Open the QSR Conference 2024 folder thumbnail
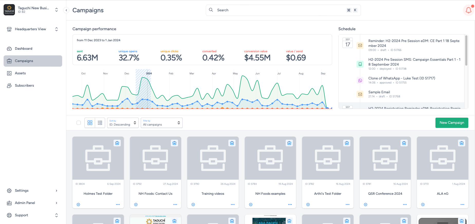Image resolution: width=475 pixels, height=224 pixels. click(385, 158)
